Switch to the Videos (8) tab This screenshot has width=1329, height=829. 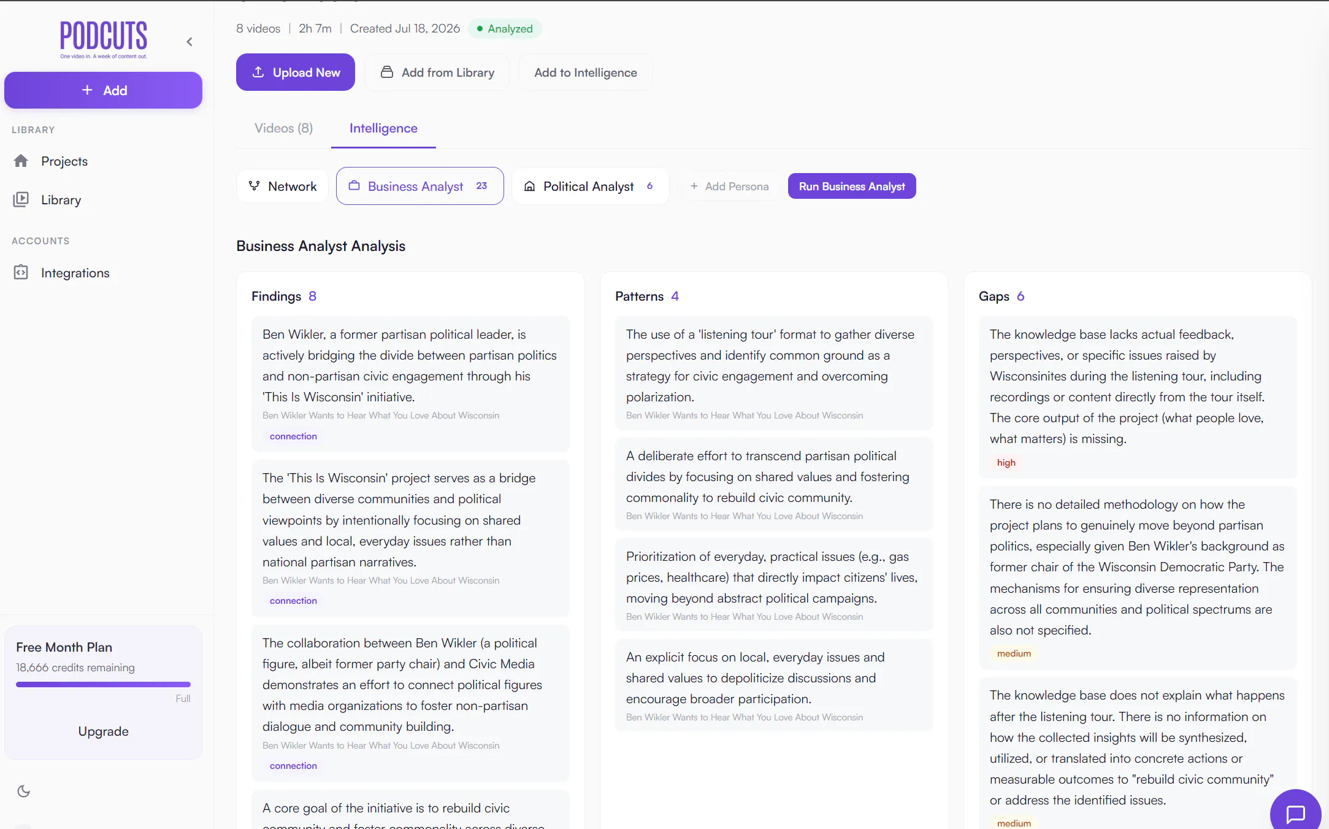click(283, 128)
